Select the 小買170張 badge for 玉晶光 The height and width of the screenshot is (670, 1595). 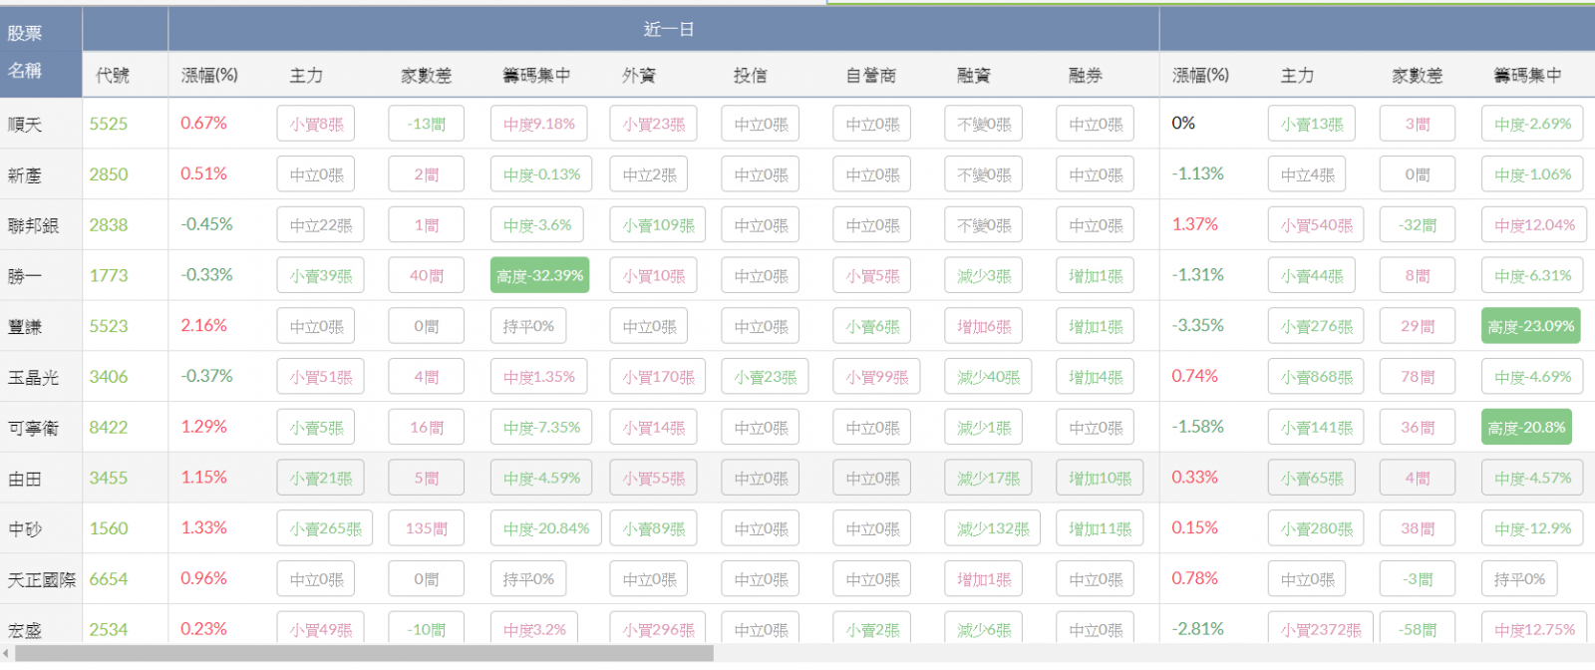(x=658, y=378)
